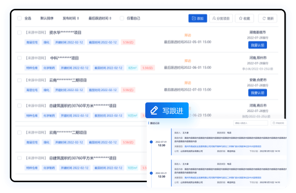Click 10万m² tag in 河南商丘市 row
Image resolution: width=296 pixels, height=193 pixels.
[132, 116]
